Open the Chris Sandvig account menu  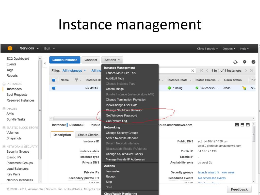click(207, 48)
